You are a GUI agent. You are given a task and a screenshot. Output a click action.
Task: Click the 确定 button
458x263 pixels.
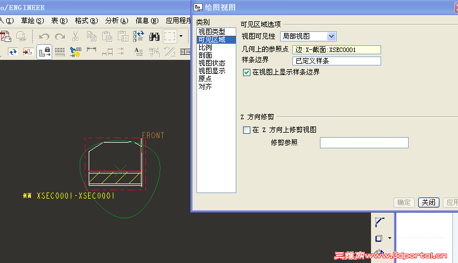pos(404,203)
